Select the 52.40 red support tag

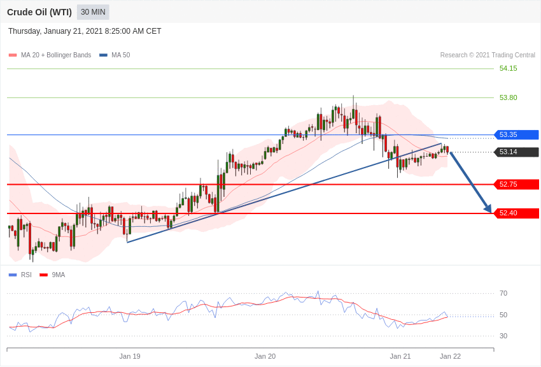click(x=516, y=213)
